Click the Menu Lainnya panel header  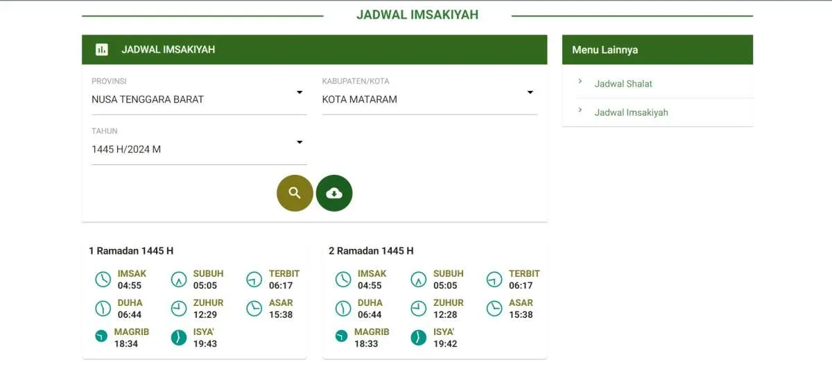tap(657, 50)
